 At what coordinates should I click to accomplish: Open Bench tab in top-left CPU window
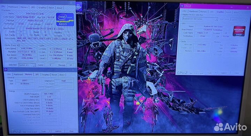(51, 8)
